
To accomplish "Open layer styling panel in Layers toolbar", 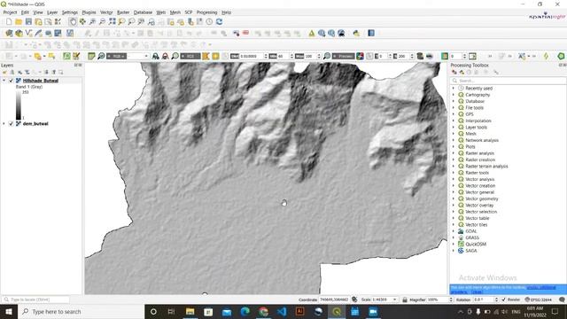I will (x=5, y=73).
